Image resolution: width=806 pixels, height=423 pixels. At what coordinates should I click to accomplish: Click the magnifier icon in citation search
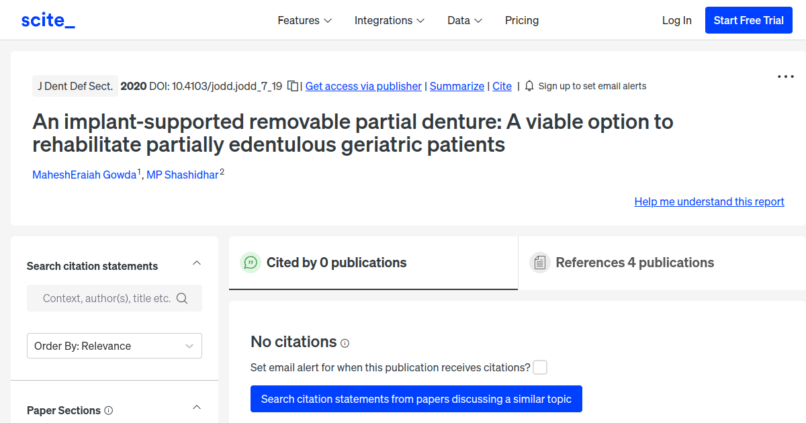coord(182,299)
